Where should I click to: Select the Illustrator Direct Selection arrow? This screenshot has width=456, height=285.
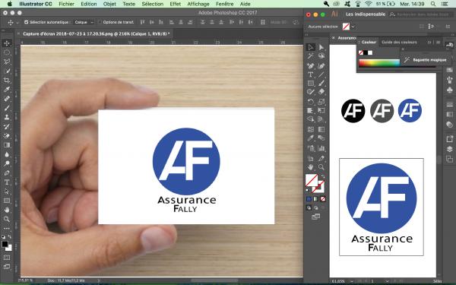point(321,47)
